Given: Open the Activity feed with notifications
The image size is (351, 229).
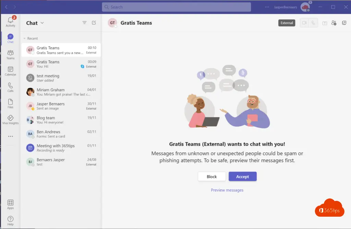Looking at the screenshot, I should (10, 22).
